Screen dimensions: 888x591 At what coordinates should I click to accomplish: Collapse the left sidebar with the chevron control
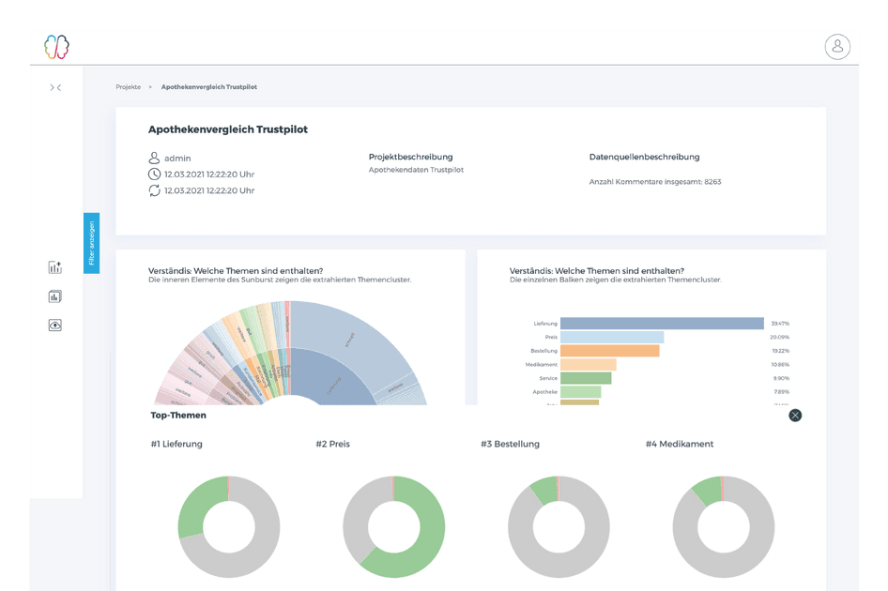pyautogui.click(x=59, y=86)
